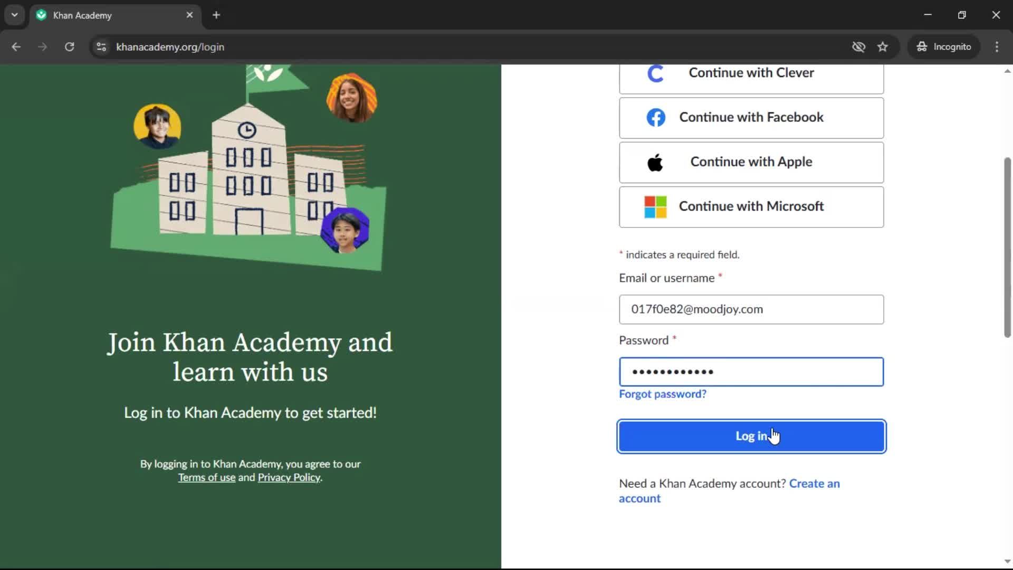
Task: Close the Khan Academy tab
Action: [x=190, y=15]
